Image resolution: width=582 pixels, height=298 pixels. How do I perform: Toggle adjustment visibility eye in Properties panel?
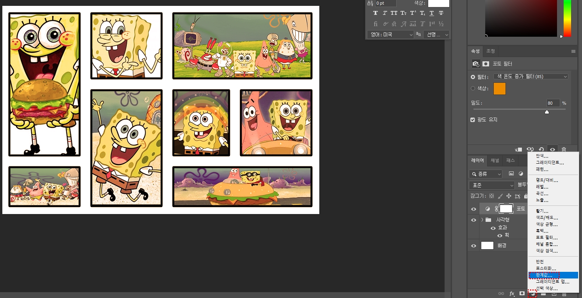(x=552, y=150)
